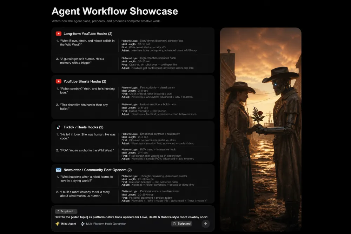The width and height of the screenshot is (351, 234).
Task: Click 'Wide desert shot + narrator VO' line
Action: coord(147,47)
